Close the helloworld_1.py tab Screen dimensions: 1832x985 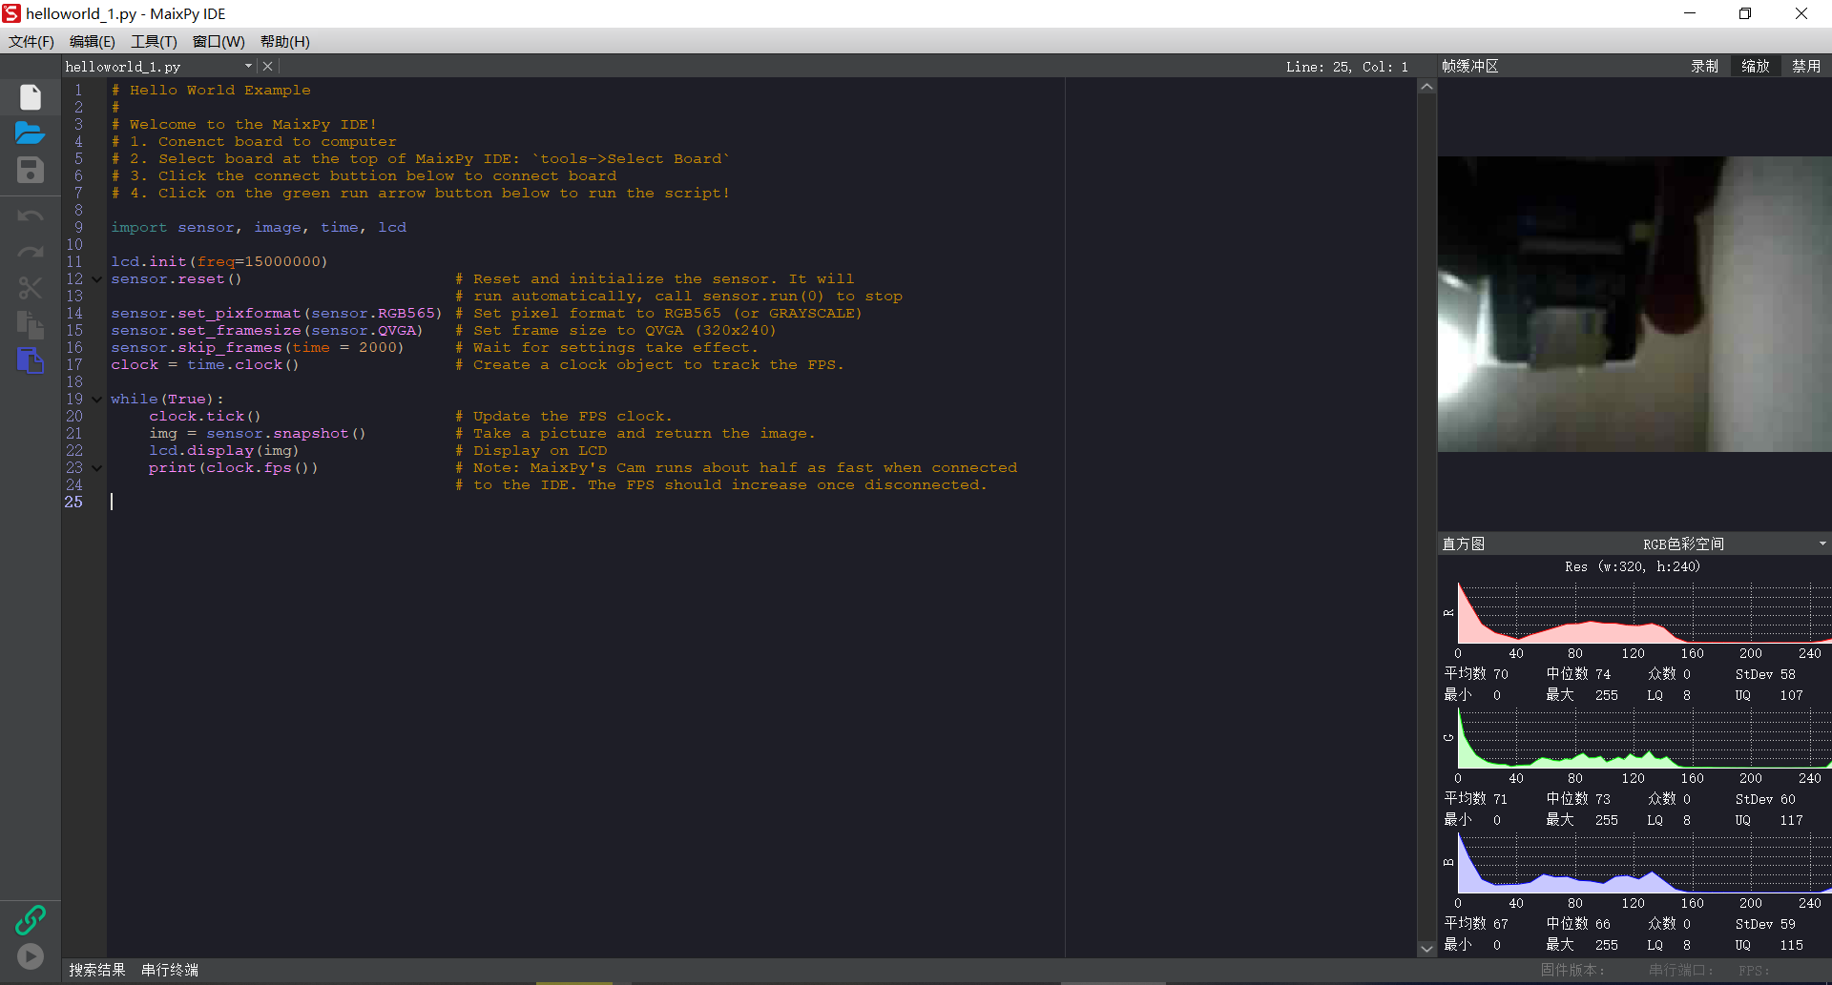[x=267, y=65]
